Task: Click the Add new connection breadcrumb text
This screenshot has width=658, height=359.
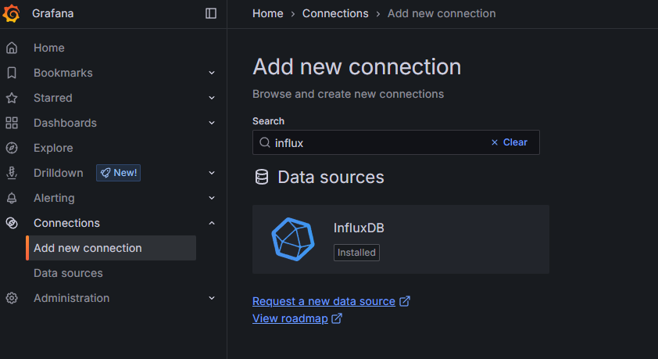Action: coord(442,13)
